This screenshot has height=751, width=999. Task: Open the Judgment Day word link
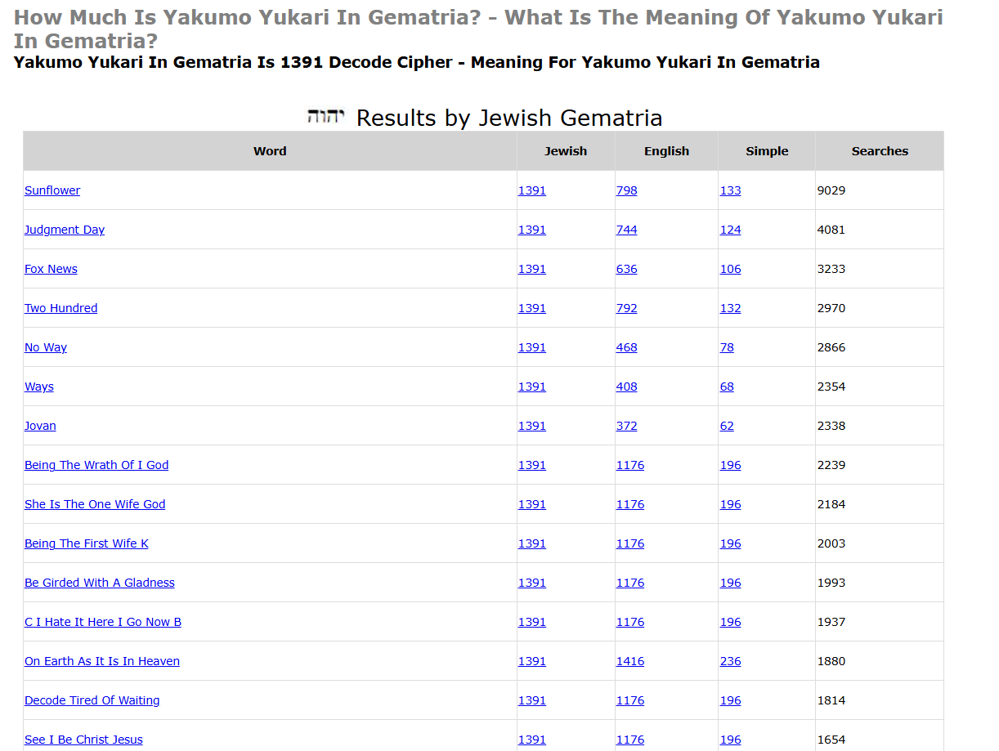point(65,230)
